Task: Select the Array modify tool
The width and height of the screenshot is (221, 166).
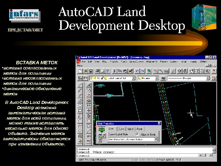Action: [89, 105]
